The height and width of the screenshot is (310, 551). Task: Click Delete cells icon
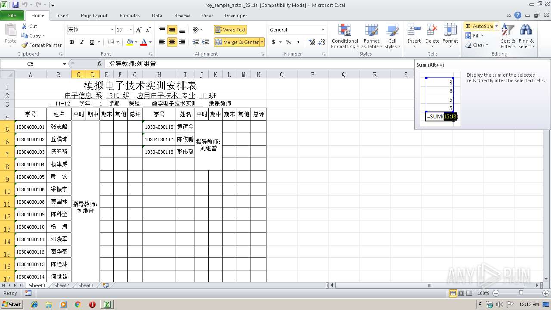(x=432, y=30)
